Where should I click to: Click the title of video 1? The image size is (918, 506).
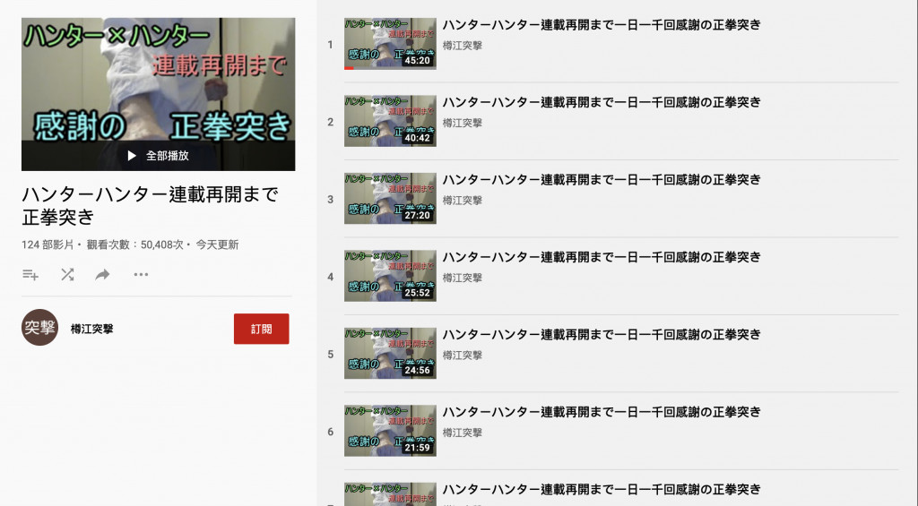(x=602, y=24)
